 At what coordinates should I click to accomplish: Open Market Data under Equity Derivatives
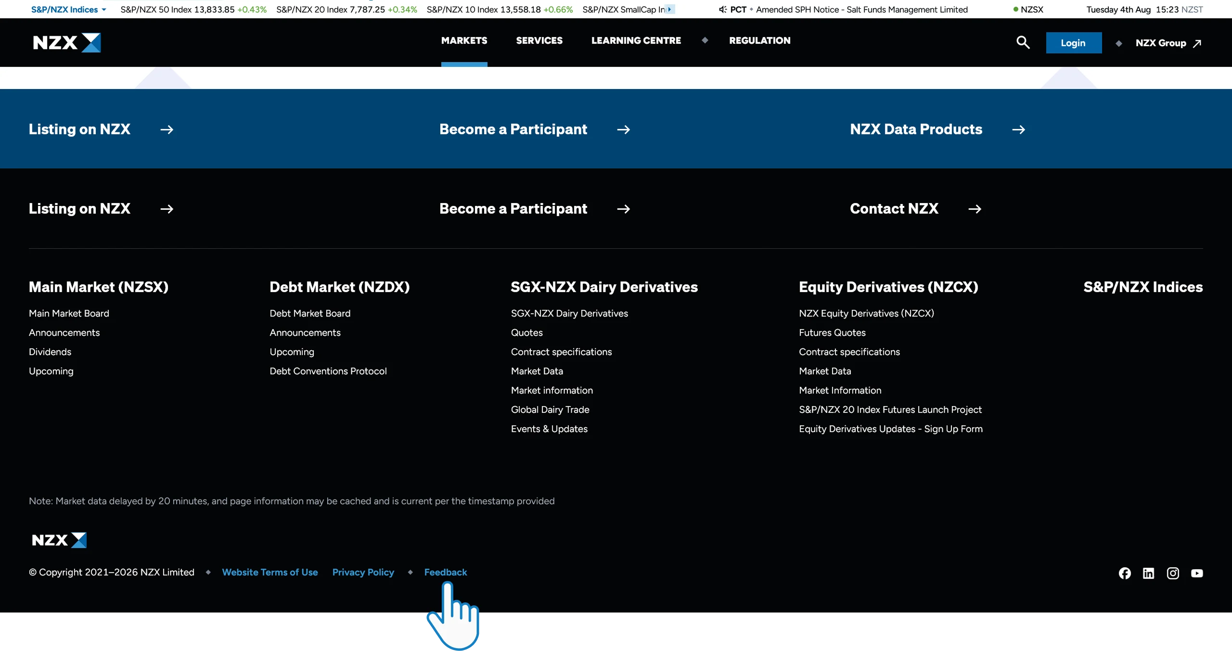825,371
